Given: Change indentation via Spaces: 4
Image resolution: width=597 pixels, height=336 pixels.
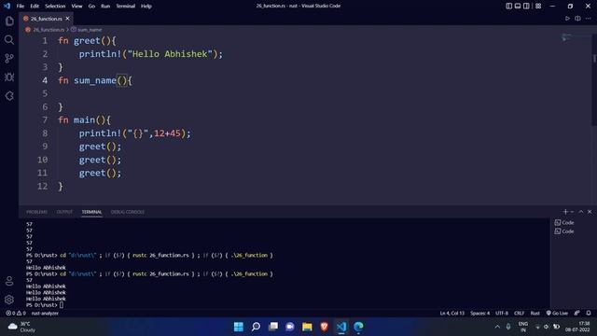Looking at the screenshot, I should coord(479,313).
